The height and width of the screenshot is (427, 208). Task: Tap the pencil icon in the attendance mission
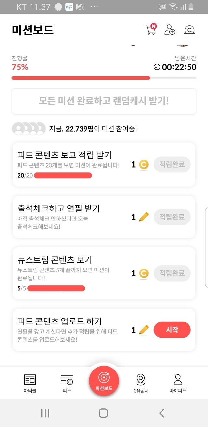point(144,217)
